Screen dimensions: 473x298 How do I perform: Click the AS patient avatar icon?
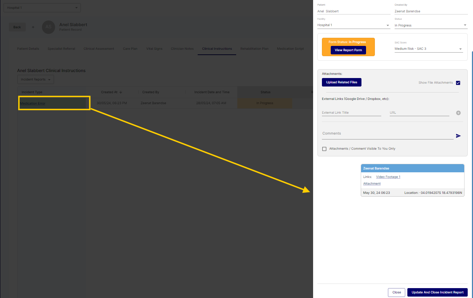[48, 27]
